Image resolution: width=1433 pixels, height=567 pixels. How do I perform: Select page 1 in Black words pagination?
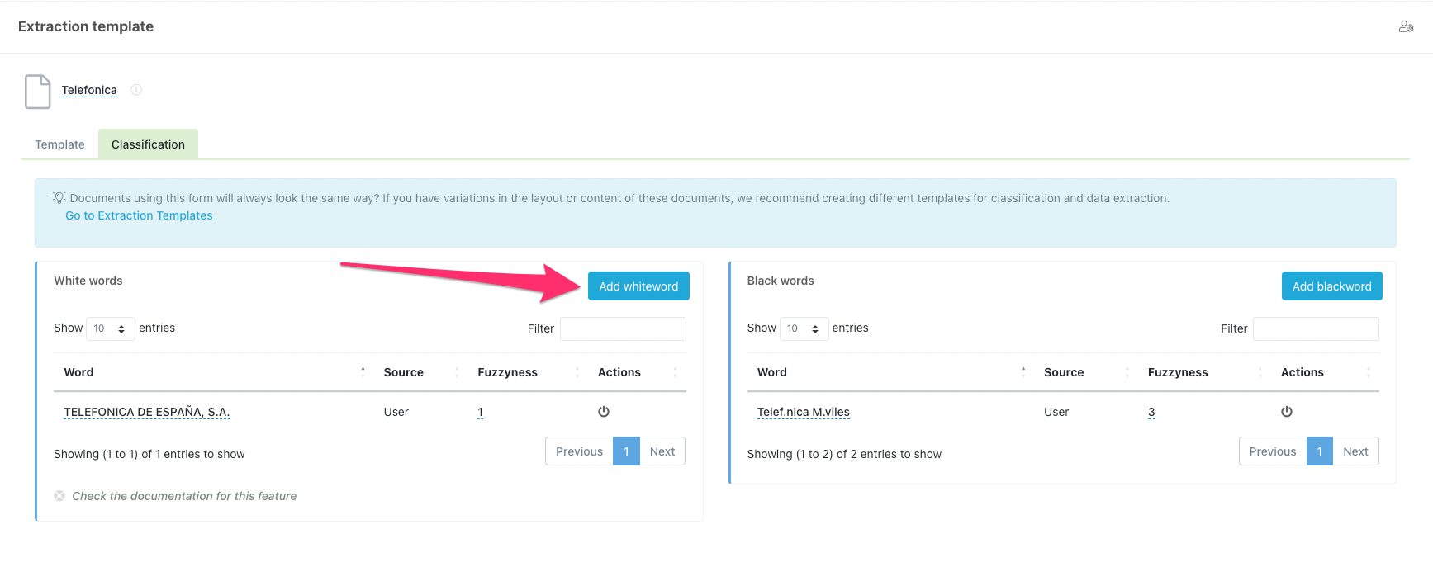[1320, 451]
